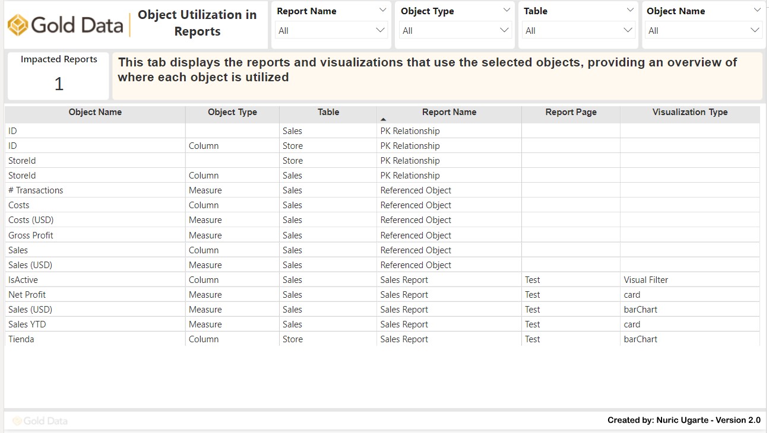
Task: Sort by the Object Type column header
Action: click(x=232, y=112)
